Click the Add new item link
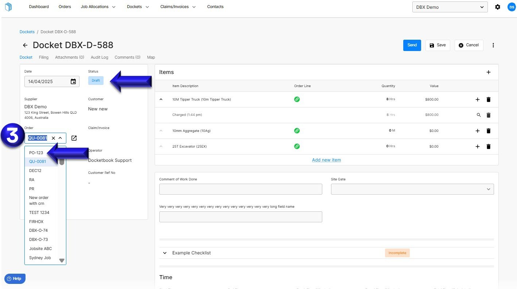This screenshot has height=289, width=517. [x=326, y=160]
